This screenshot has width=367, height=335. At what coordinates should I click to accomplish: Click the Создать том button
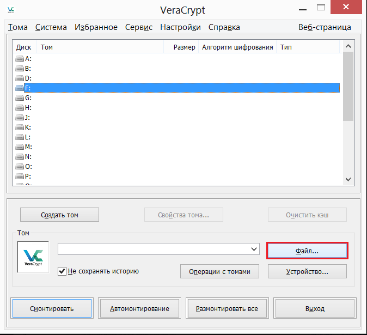coord(59,215)
